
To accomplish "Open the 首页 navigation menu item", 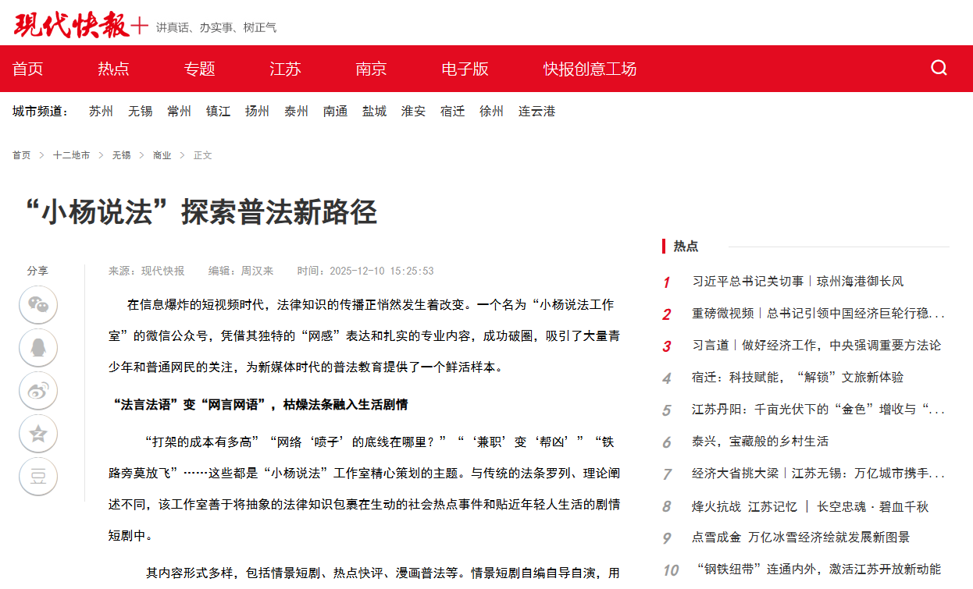I will click(28, 69).
